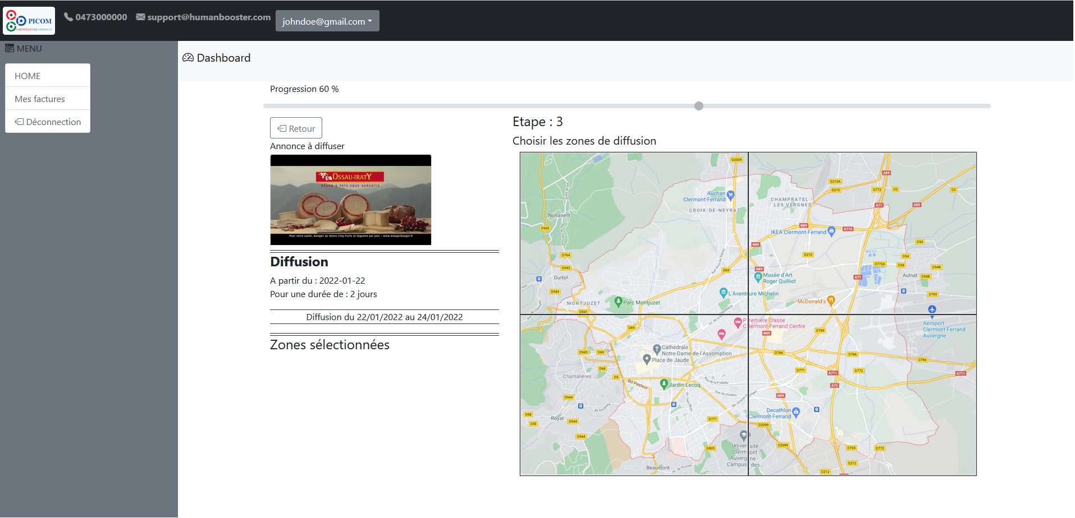The height and width of the screenshot is (518, 1075).
Task: Click the envelope icon beside support email
Action: pos(140,17)
